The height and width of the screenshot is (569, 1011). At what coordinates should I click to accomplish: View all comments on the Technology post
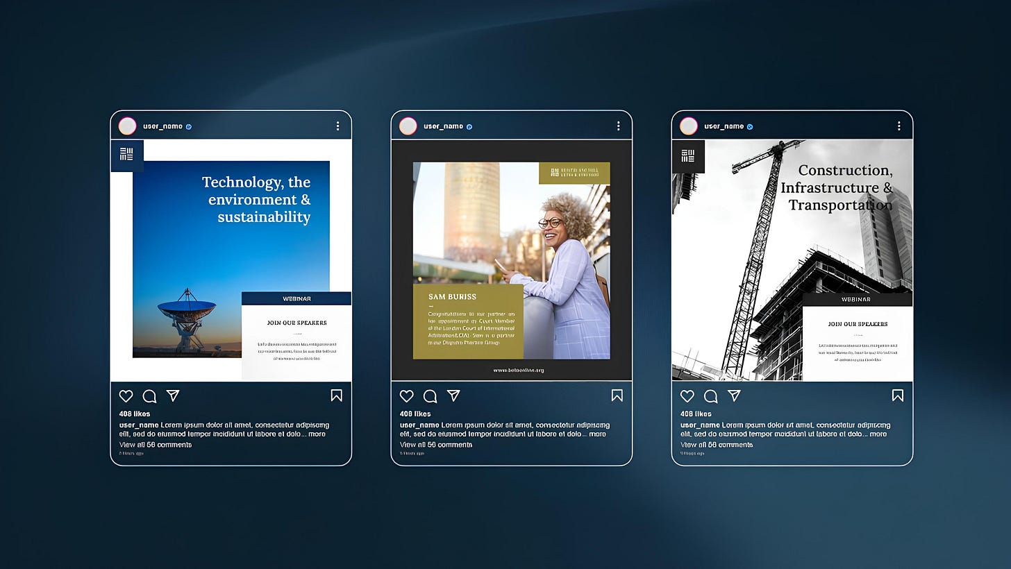[156, 445]
